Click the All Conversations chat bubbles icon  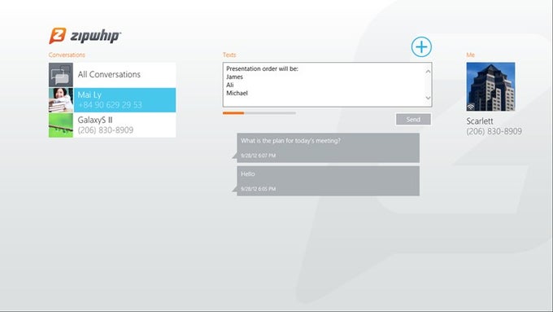tap(61, 75)
